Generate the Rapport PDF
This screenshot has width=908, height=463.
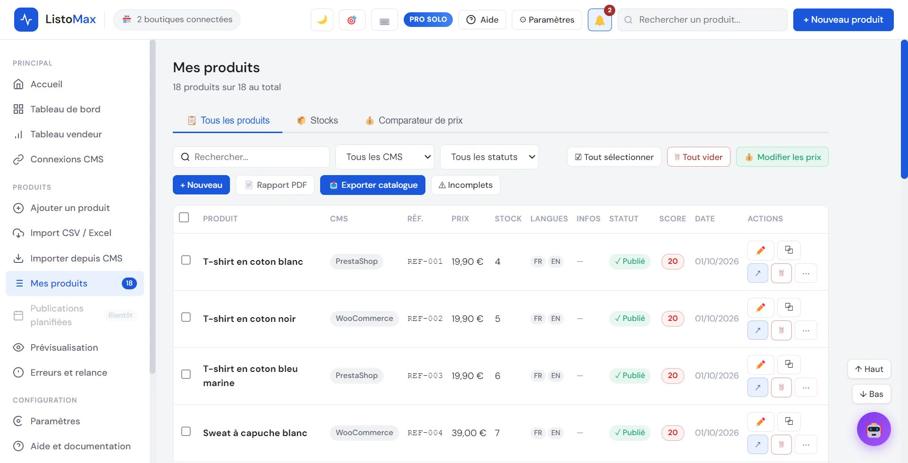click(276, 185)
